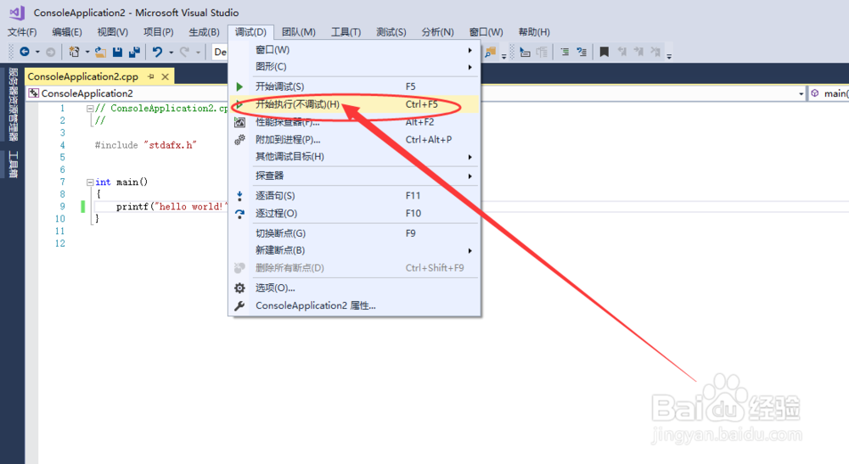
Task: Close the ConsoleApplication2.cpp tab
Action: click(166, 77)
